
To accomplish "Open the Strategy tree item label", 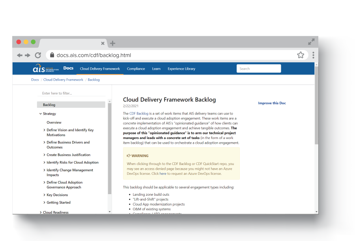I will (49, 114).
